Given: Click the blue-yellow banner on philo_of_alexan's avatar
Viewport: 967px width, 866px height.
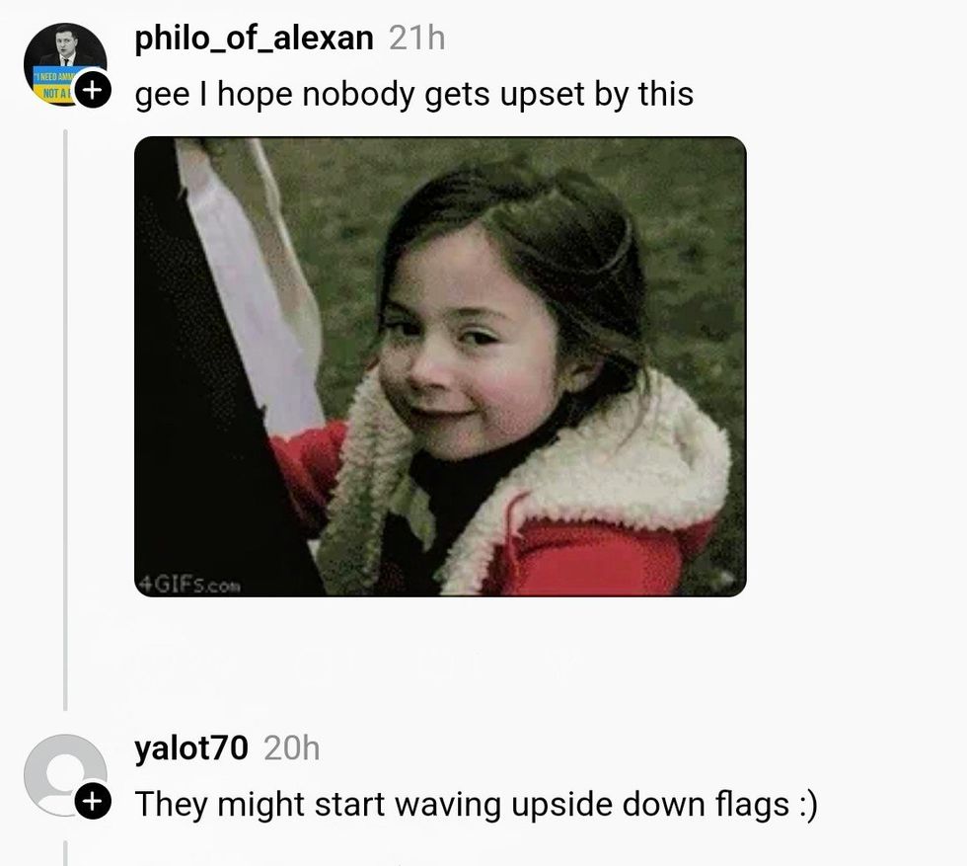Looking at the screenshot, I should point(55,85).
